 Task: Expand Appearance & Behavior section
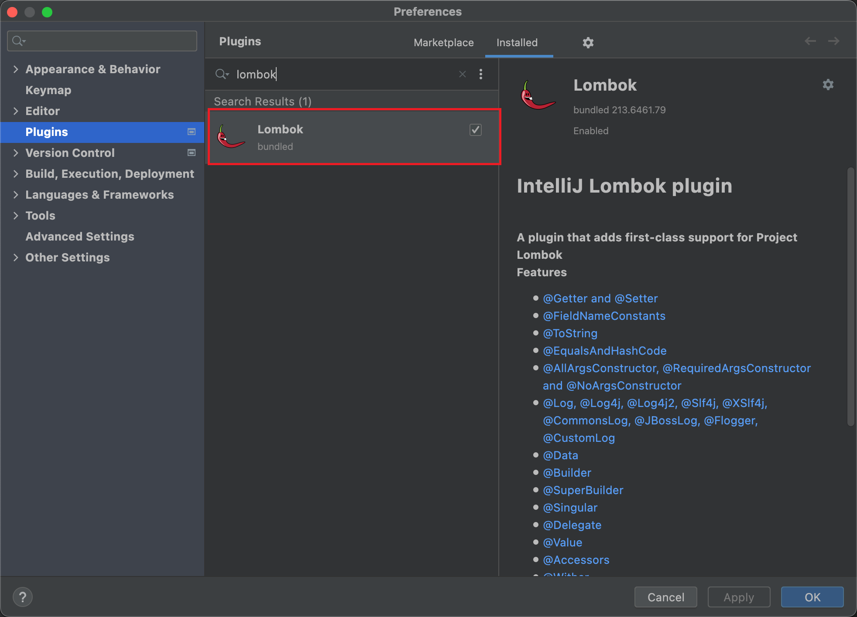coord(16,69)
